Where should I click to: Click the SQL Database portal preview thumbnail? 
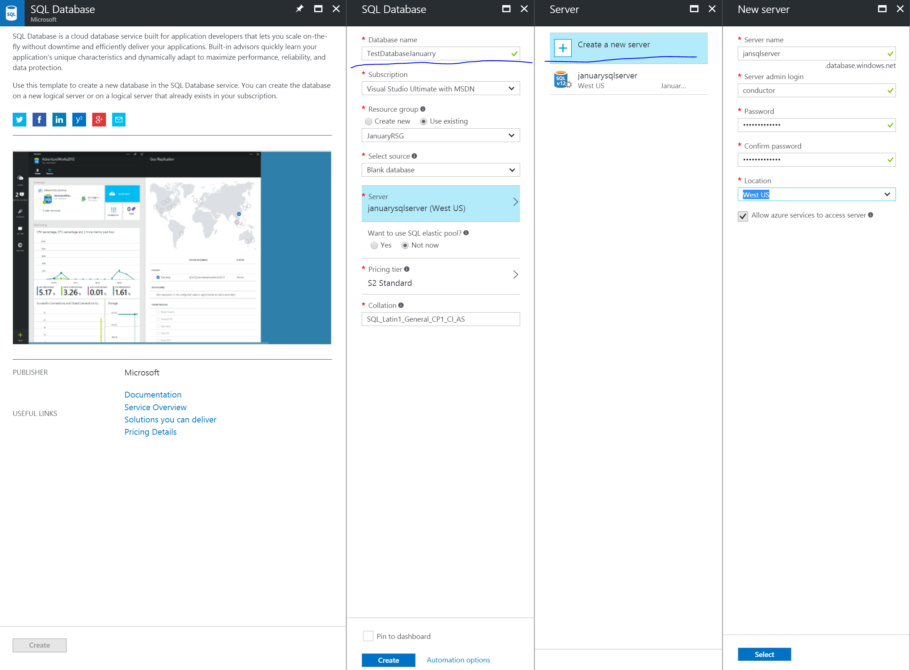[172, 248]
